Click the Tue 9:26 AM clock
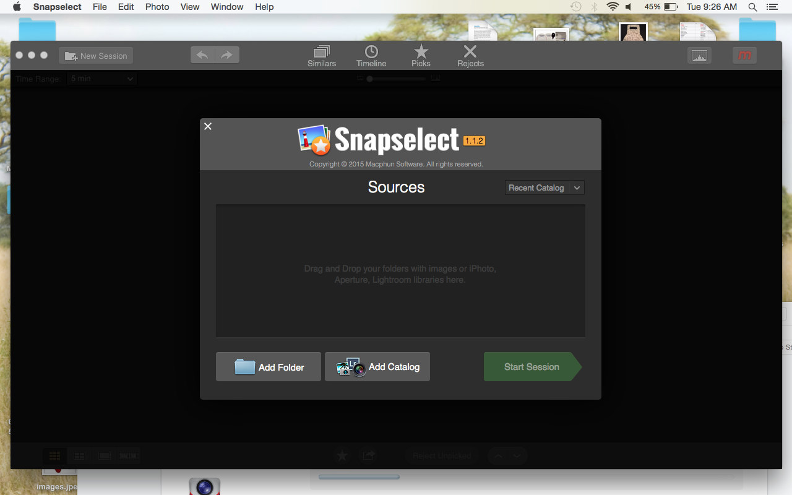This screenshot has width=792, height=495. (712, 7)
